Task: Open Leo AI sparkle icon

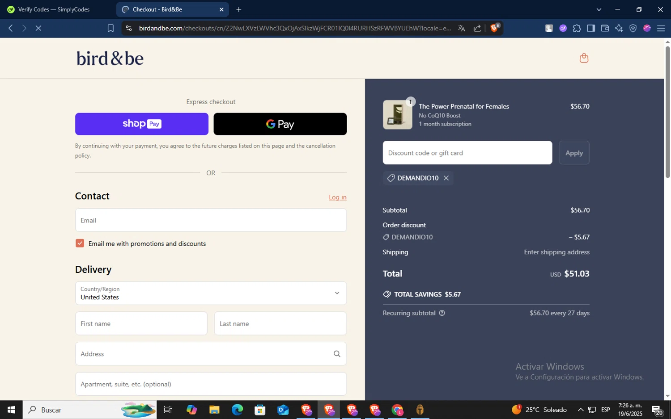Action: [619, 28]
